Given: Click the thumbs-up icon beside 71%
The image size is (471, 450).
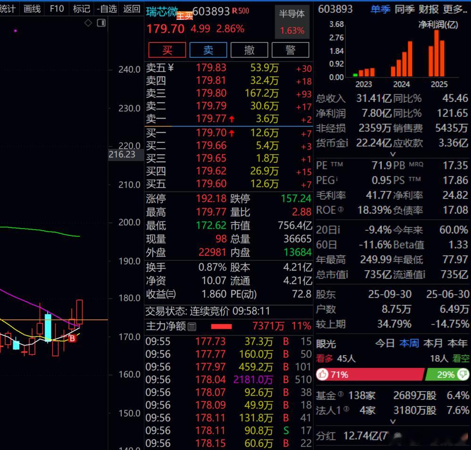Looking at the screenshot, I should pyautogui.click(x=322, y=375).
